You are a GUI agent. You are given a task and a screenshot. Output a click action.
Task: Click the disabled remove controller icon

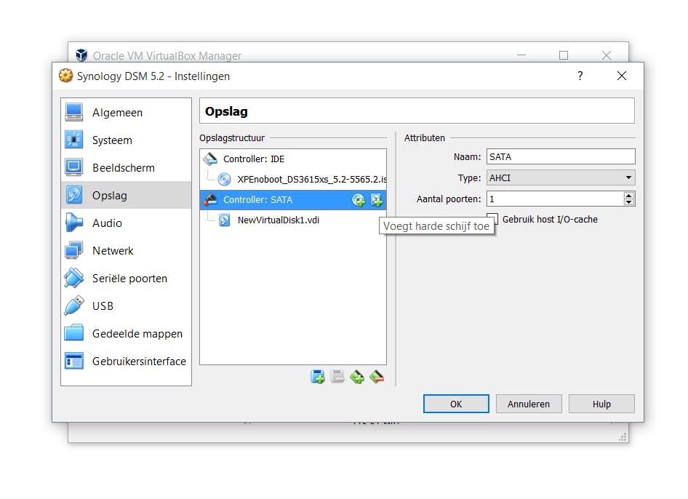point(337,377)
